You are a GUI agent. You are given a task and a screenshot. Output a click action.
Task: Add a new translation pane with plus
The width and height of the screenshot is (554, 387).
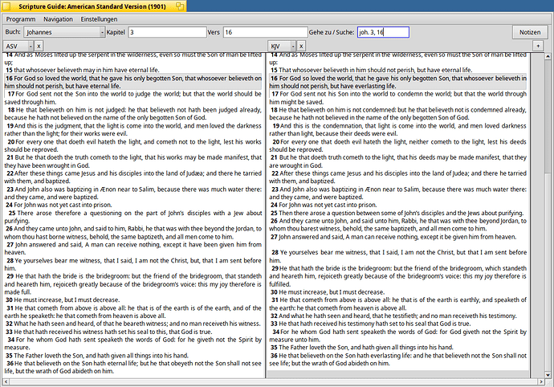(538, 46)
